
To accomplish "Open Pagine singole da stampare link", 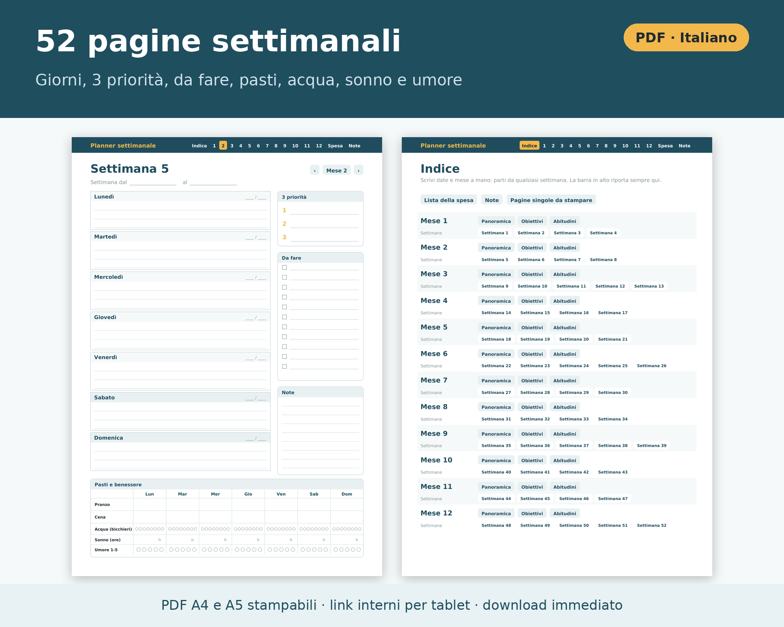I will tap(551, 200).
